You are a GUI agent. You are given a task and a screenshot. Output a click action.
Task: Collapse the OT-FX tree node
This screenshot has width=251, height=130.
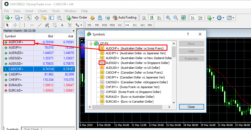click(x=91, y=44)
